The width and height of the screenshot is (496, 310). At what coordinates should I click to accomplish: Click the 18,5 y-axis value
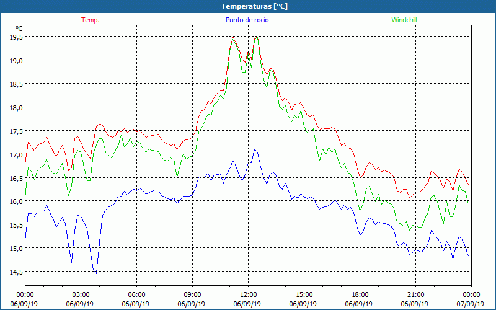click(16, 84)
